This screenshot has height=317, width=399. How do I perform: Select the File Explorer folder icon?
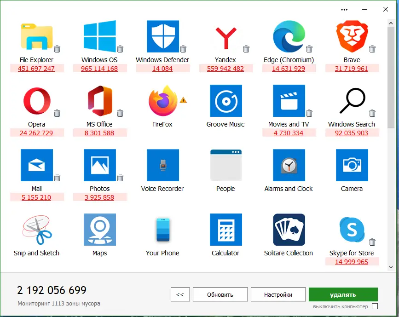(37, 36)
